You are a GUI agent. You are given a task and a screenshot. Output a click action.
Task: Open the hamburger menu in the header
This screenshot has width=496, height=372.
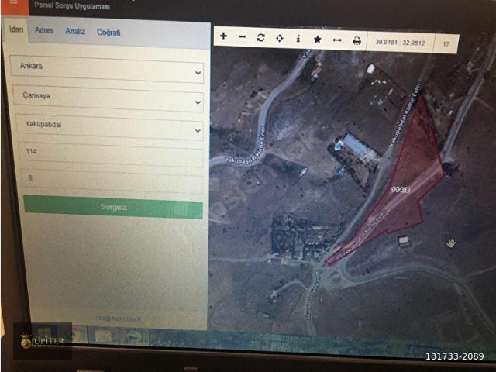13,2
